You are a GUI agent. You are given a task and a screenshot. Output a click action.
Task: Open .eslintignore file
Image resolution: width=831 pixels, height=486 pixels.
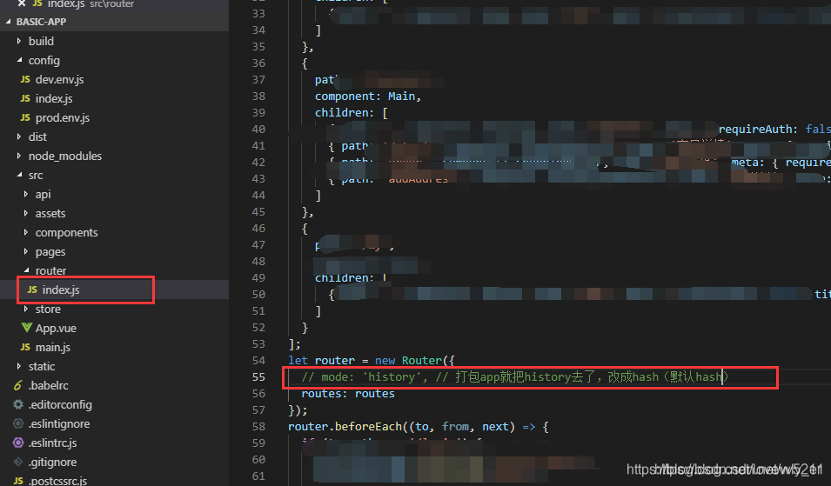[x=59, y=423]
